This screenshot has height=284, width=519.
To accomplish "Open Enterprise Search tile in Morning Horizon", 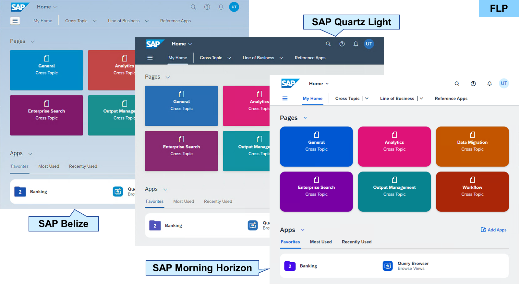I will point(316,192).
